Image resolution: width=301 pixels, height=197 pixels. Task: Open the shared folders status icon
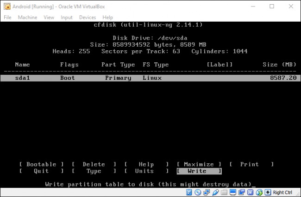[x=224, y=192]
